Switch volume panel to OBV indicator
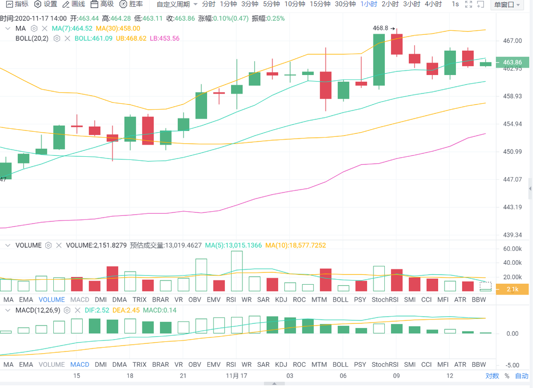 coord(194,299)
